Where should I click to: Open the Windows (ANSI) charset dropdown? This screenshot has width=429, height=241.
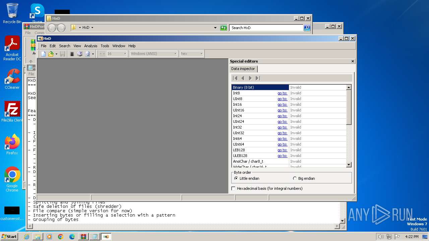(154, 54)
